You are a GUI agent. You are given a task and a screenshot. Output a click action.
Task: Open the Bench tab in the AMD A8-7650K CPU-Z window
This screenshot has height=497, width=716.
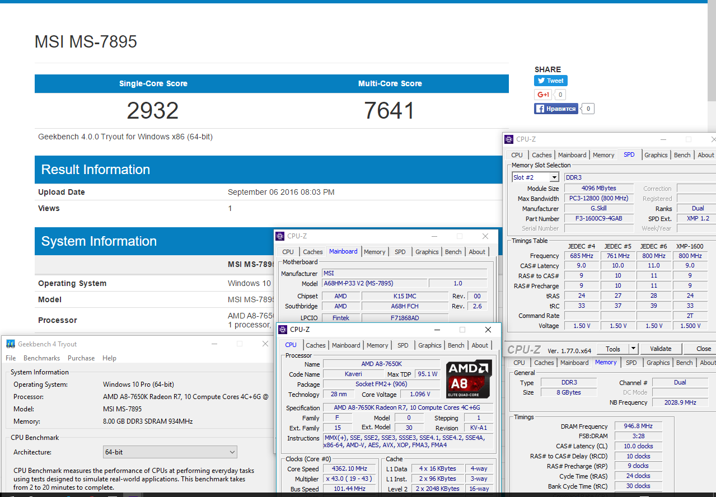[456, 345]
